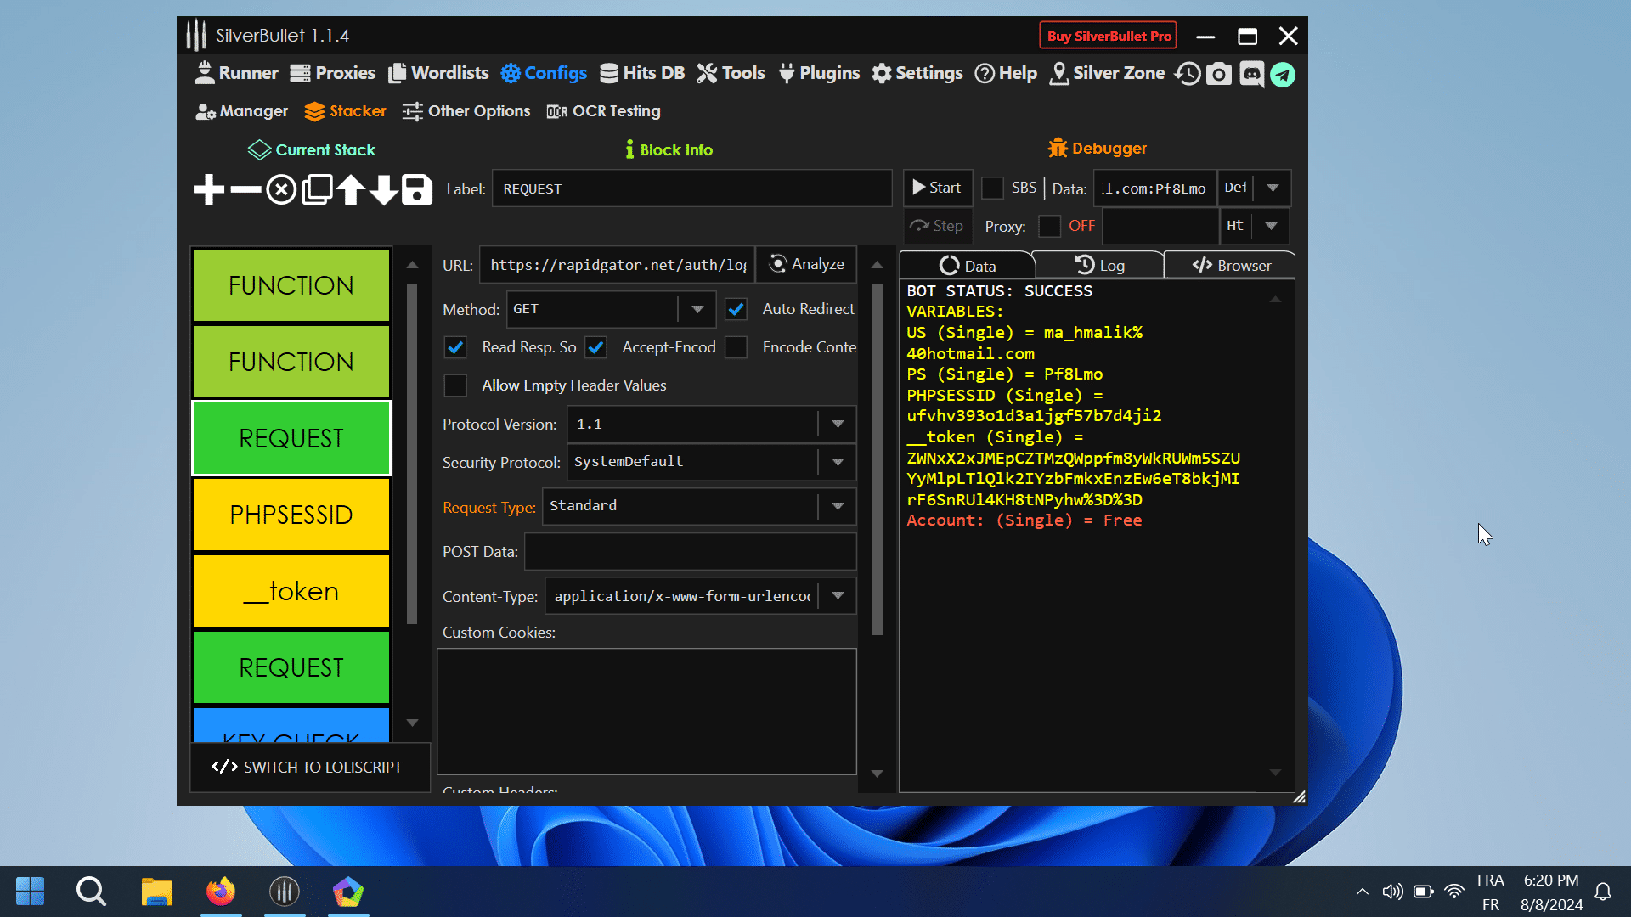Open the Telegram channel icon
Viewport: 1631px width, 917px height.
pos(1283,75)
